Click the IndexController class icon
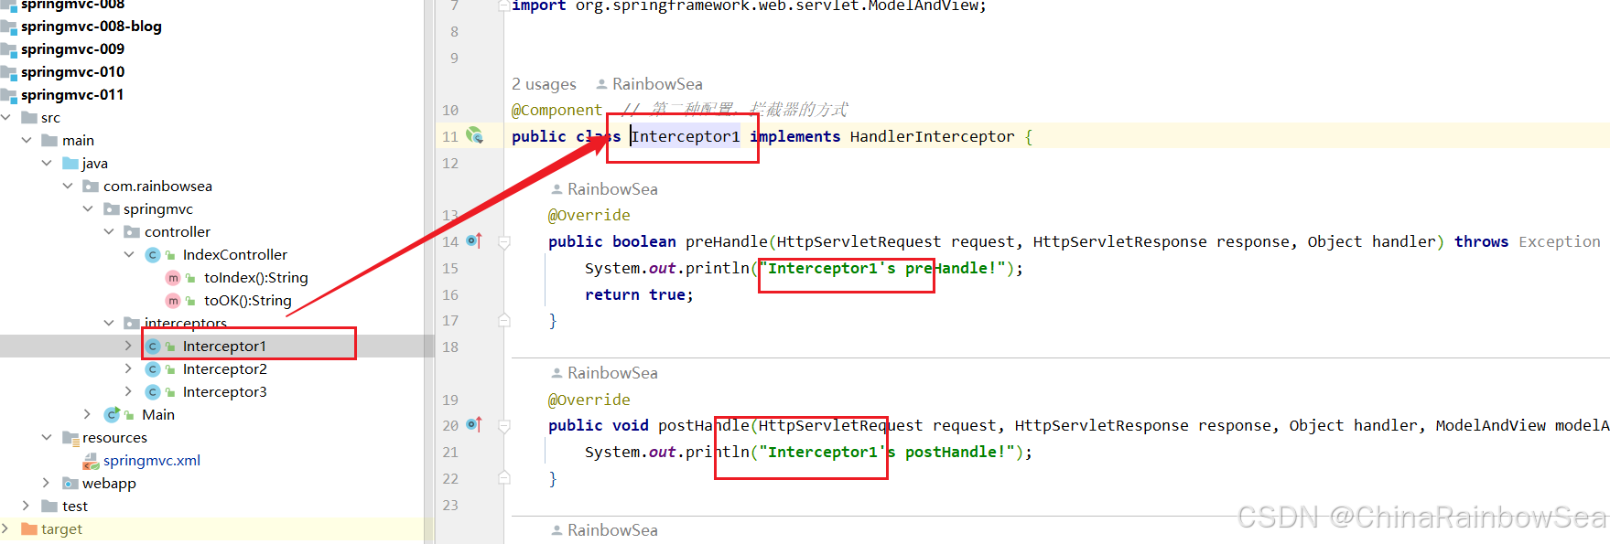1610x544 pixels. [x=153, y=255]
